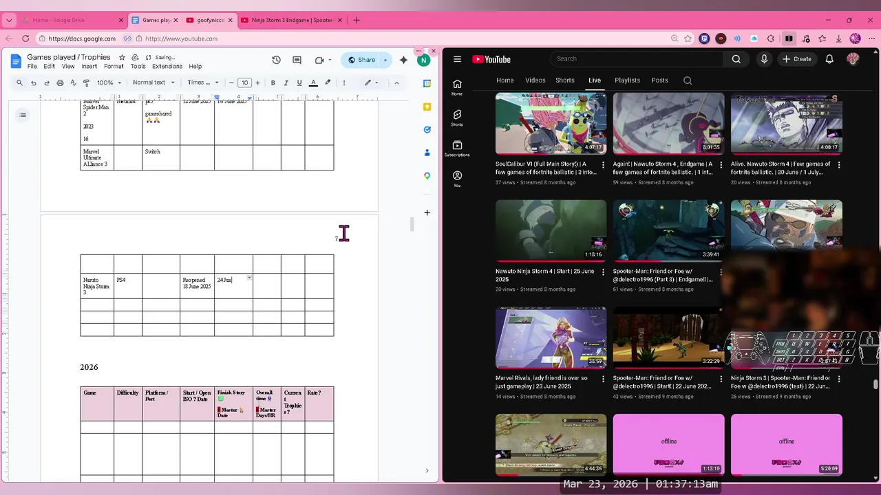Screen dimensions: 881x495
Task: Open editing mode pencil dropdown
Action: tap(372, 82)
